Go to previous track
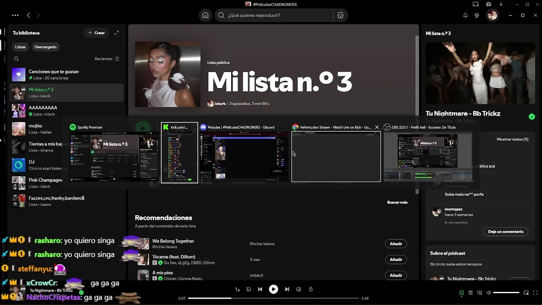542x305 pixels. coord(260,289)
